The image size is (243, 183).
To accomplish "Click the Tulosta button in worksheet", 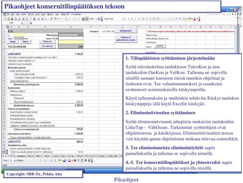I will [x=25, y=42].
